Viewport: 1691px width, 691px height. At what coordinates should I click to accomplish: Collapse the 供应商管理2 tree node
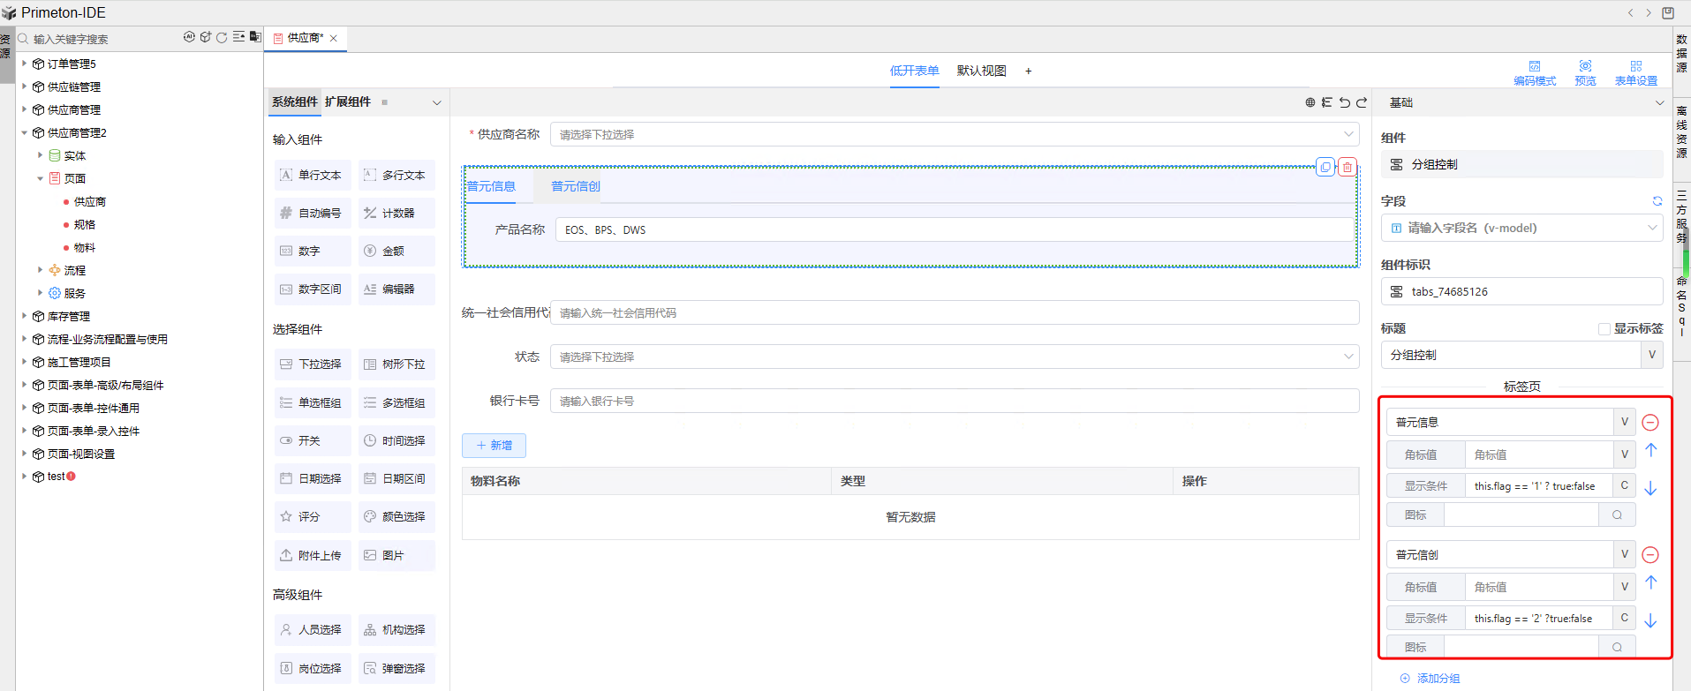(x=25, y=132)
